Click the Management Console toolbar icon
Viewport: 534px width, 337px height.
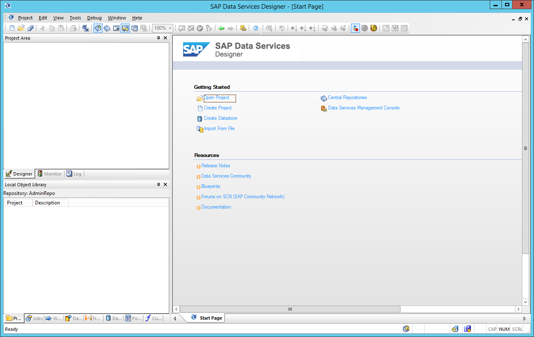point(243,28)
